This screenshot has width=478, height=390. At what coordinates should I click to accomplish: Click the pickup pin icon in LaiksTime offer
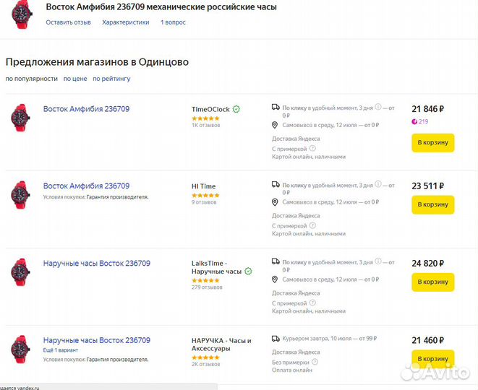pos(275,279)
